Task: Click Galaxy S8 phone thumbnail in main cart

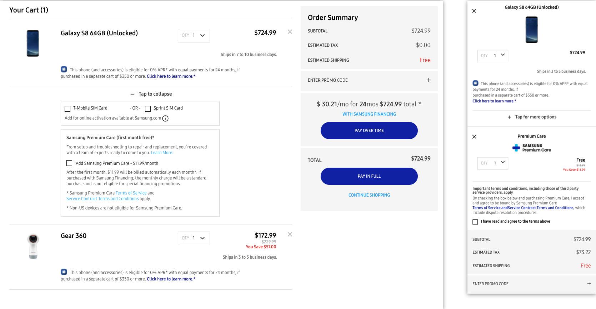Action: coord(33,43)
